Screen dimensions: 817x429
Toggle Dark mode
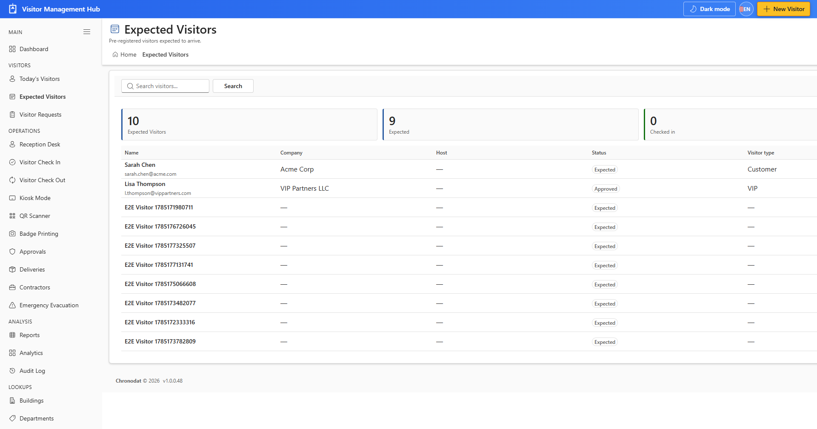pyautogui.click(x=709, y=9)
